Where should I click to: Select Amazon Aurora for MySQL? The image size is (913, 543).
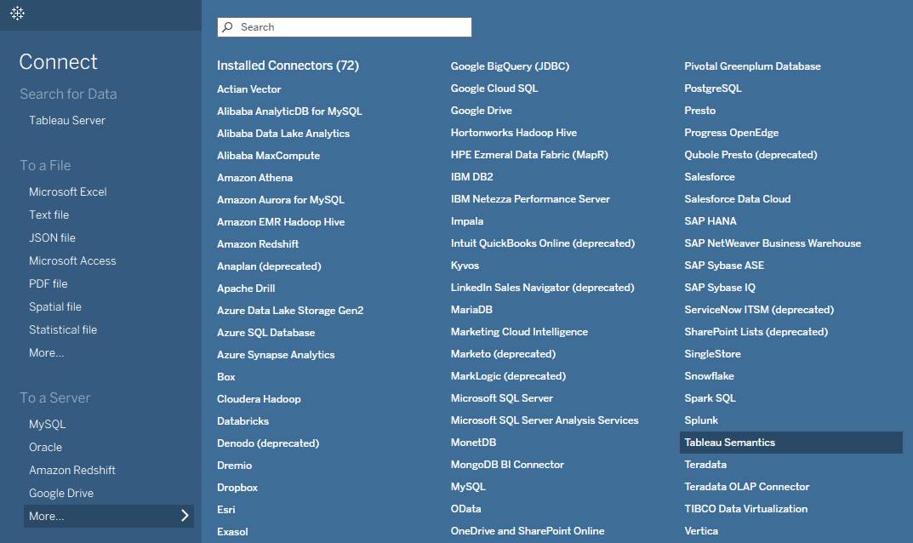tap(281, 200)
